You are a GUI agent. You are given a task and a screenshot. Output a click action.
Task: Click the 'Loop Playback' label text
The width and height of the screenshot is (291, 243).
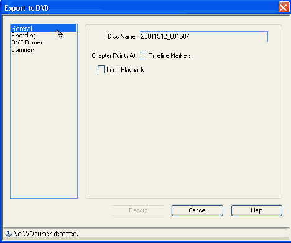pos(126,70)
